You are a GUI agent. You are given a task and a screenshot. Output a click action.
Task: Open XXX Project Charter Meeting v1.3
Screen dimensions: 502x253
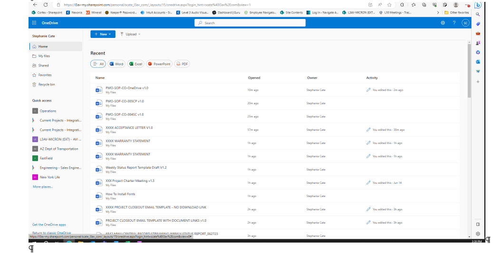130,181
